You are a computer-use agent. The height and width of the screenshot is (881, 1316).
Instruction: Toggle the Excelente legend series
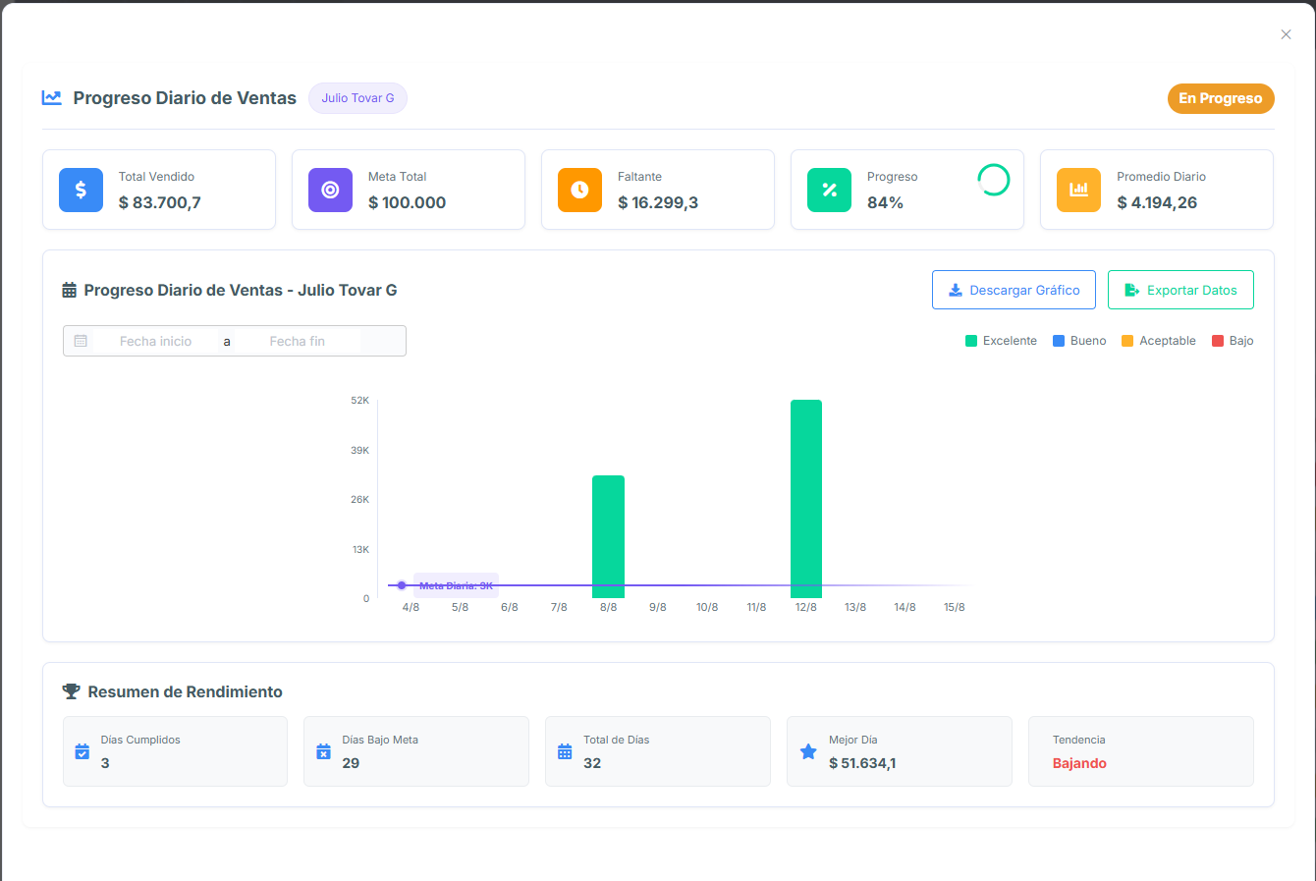[x=1001, y=341]
